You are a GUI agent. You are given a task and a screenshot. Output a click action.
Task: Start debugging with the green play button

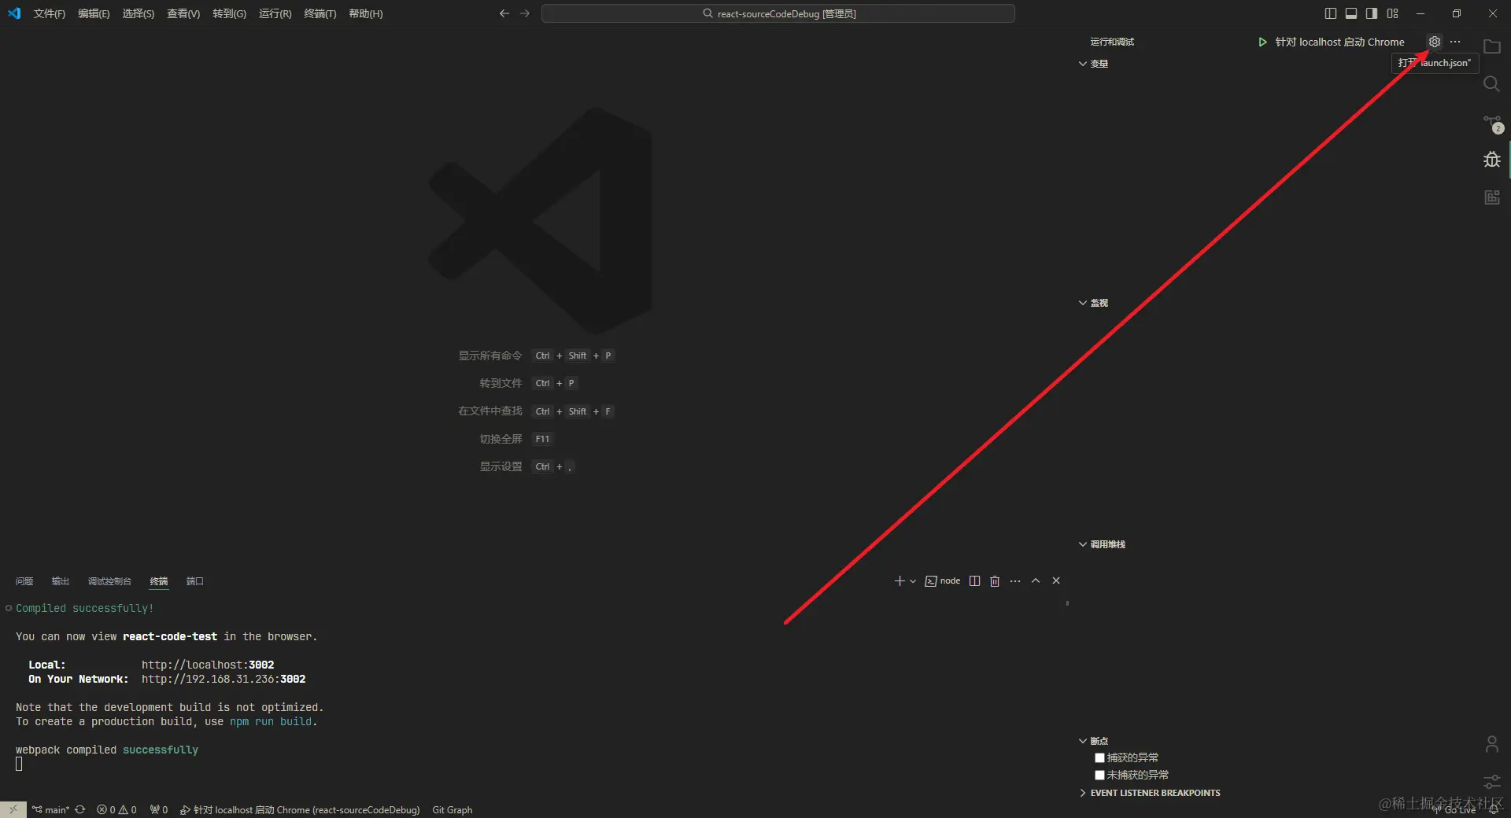click(1262, 42)
